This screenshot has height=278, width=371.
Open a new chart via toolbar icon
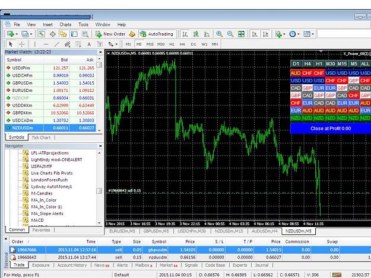11,34
